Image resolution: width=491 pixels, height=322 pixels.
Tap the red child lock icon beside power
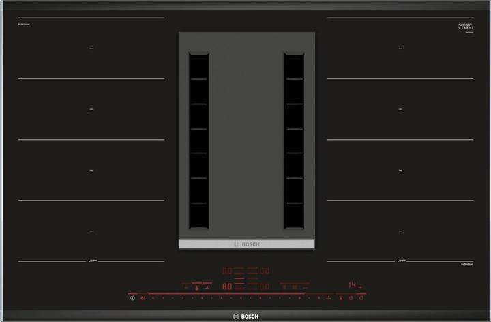[143, 298]
